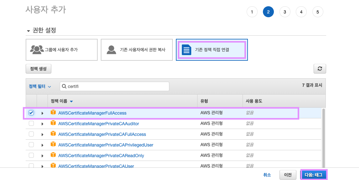359x180 pixels.
Task: Click 없음 in the PrivateCAReadOnly row
Action: click(x=250, y=155)
